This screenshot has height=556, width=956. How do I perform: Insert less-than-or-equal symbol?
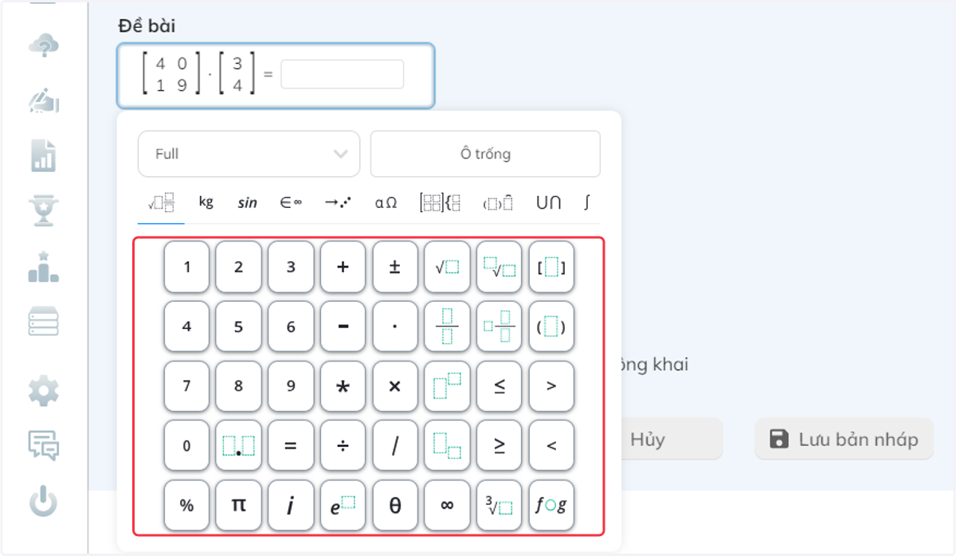pos(500,386)
